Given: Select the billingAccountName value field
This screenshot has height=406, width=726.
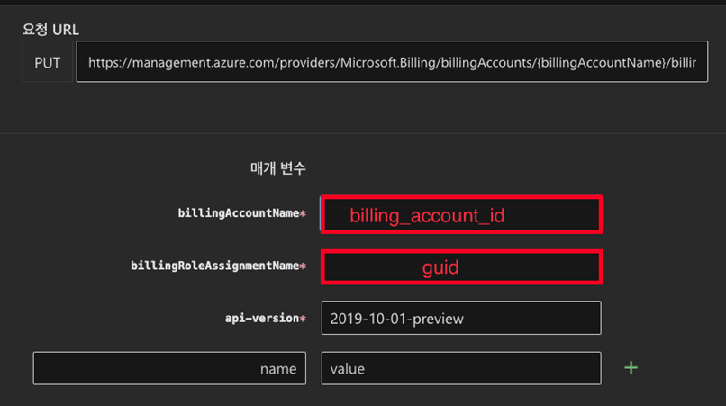Looking at the screenshot, I should (461, 214).
